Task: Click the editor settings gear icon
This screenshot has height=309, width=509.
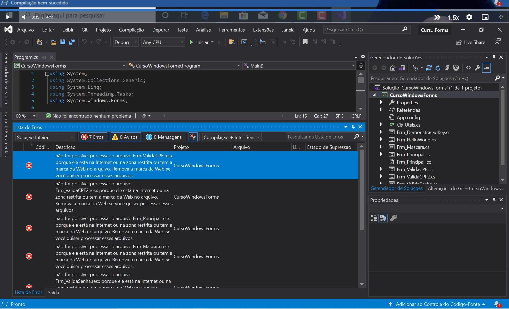Action: [363, 57]
